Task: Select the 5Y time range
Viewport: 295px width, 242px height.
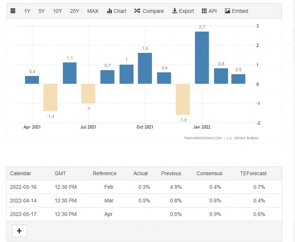Action: (41, 11)
